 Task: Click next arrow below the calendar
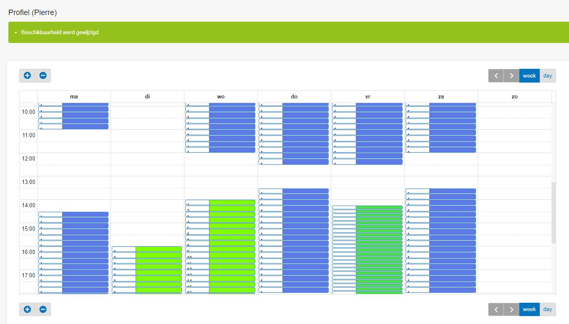(x=511, y=309)
